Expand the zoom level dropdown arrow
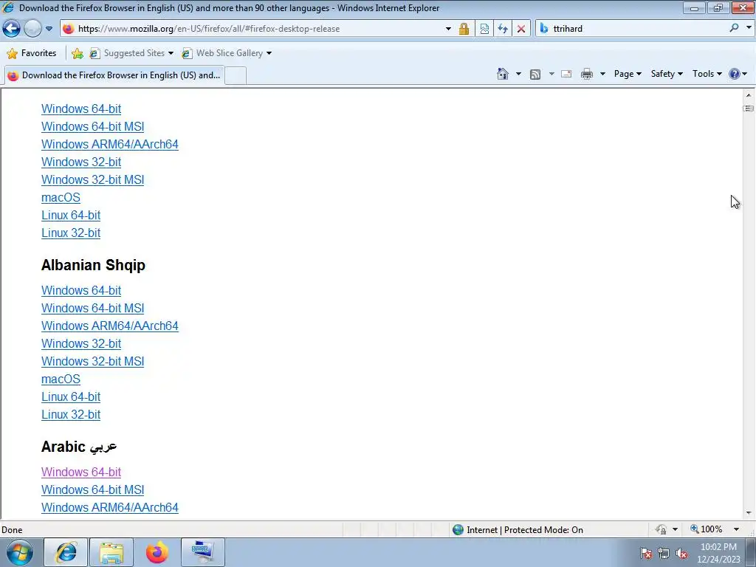 pos(736,529)
